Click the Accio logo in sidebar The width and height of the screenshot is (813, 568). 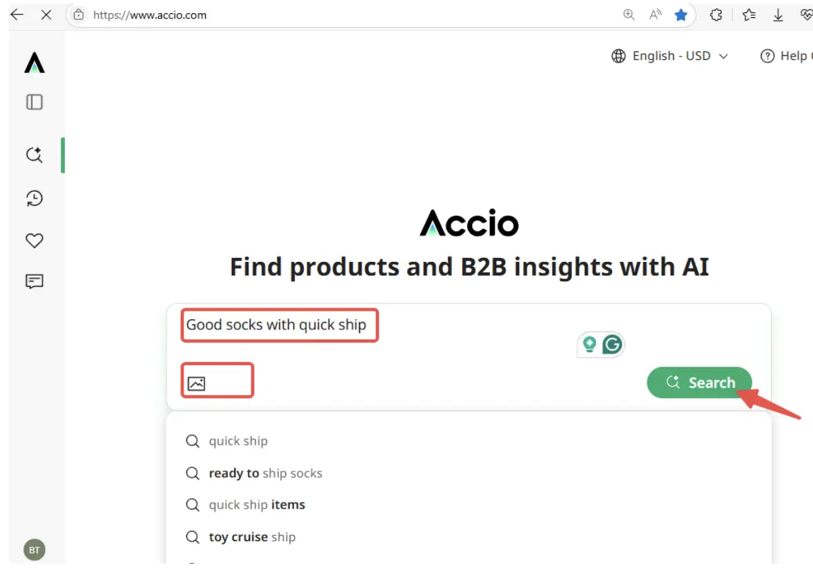[35, 63]
